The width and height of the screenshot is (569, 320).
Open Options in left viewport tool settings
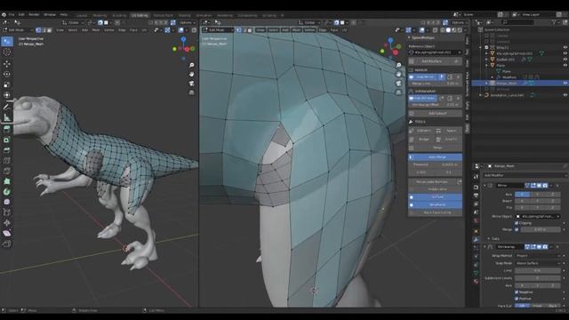[187, 22]
